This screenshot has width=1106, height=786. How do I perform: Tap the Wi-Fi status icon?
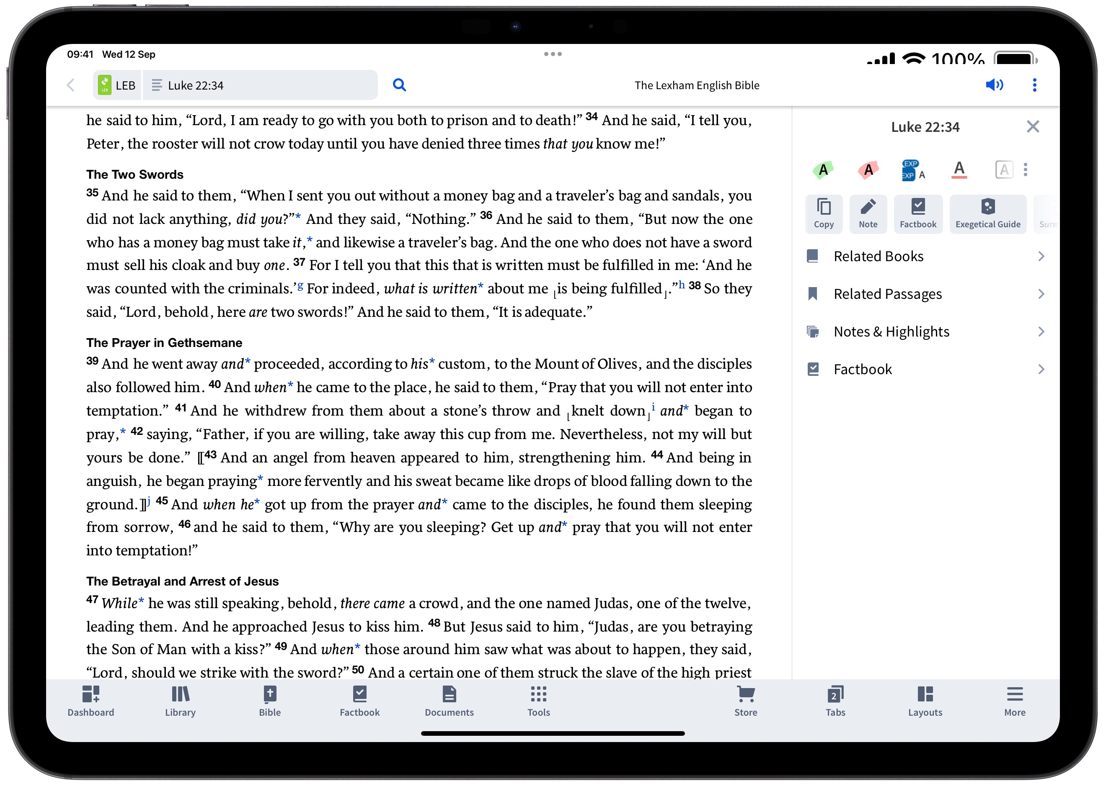point(914,58)
